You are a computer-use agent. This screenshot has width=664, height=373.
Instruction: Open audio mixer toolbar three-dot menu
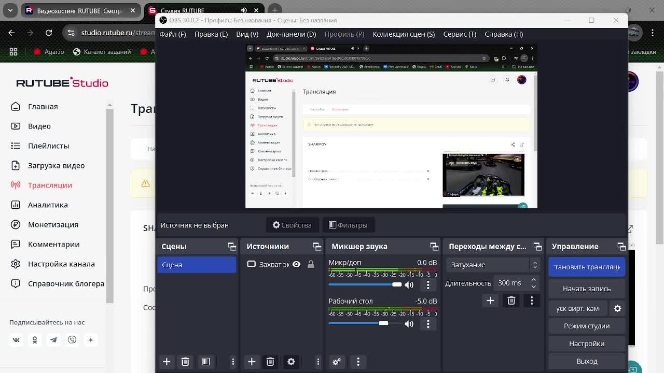coord(358,362)
